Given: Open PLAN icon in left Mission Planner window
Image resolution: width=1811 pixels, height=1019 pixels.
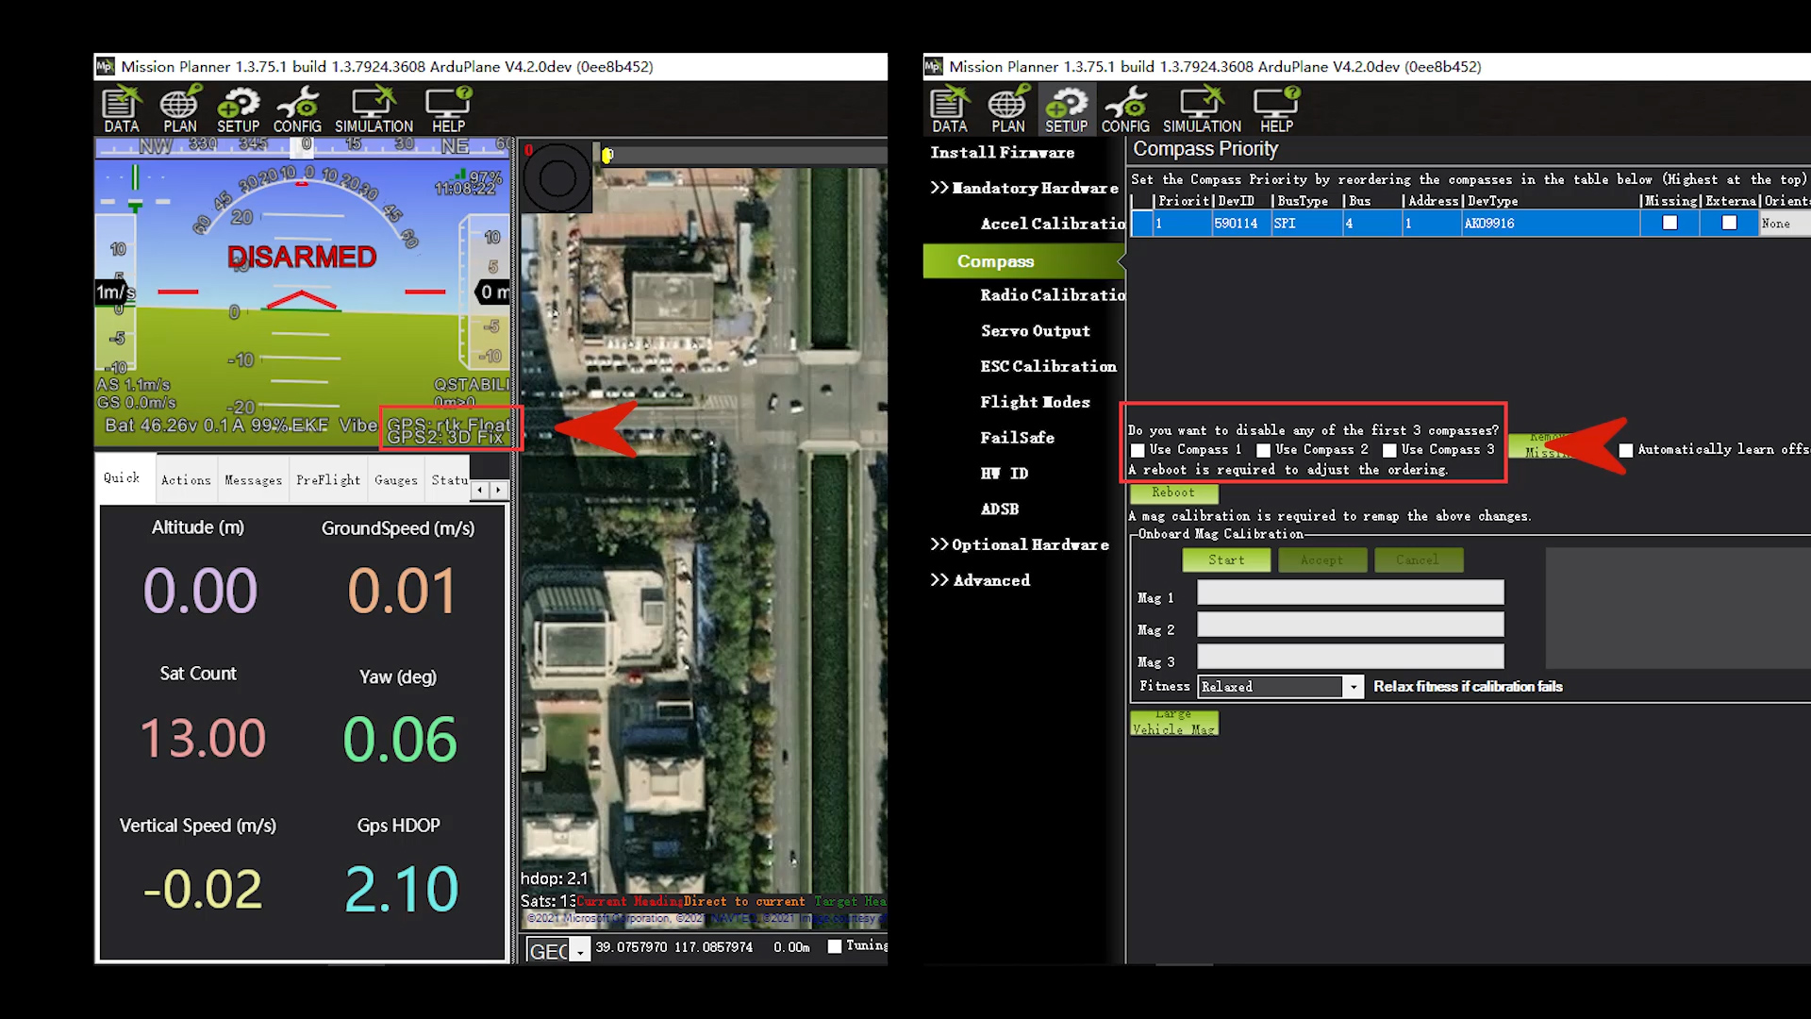Looking at the screenshot, I should coord(179,109).
